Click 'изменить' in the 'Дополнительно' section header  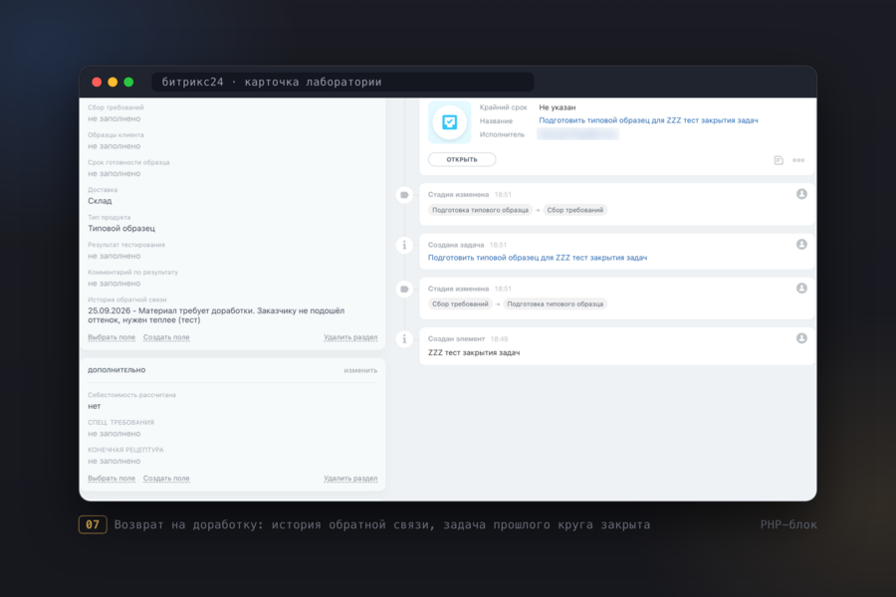point(360,370)
